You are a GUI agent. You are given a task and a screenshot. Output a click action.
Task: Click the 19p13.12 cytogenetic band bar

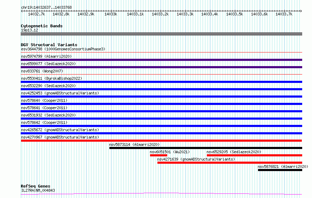click(x=161, y=34)
